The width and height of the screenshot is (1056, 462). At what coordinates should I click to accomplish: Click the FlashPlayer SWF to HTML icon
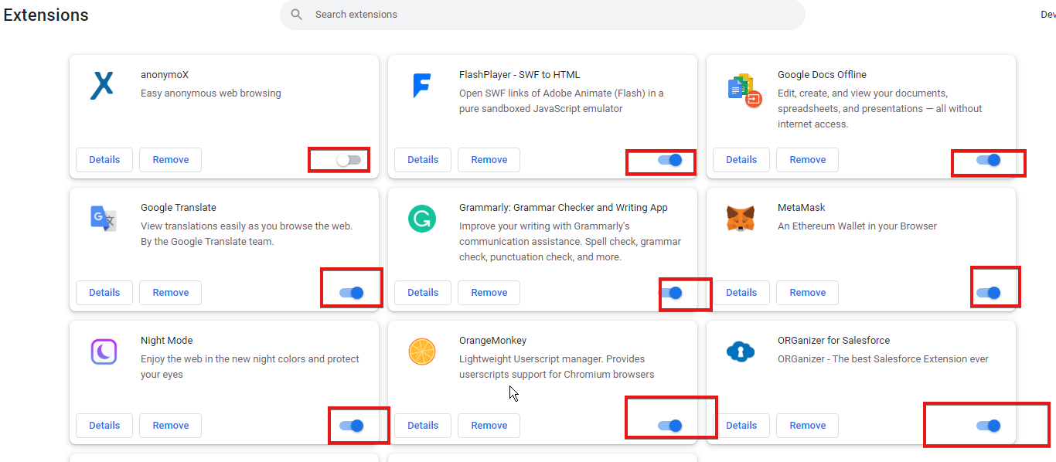421,85
